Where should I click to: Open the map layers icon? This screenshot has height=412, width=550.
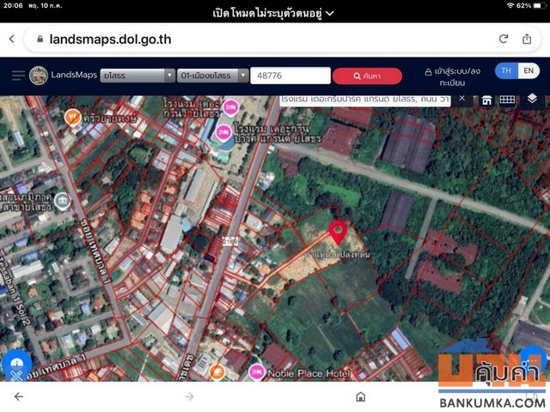(x=532, y=99)
